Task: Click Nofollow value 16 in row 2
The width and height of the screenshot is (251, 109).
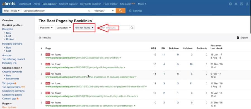Action: pyautogui.click(x=191, y=64)
